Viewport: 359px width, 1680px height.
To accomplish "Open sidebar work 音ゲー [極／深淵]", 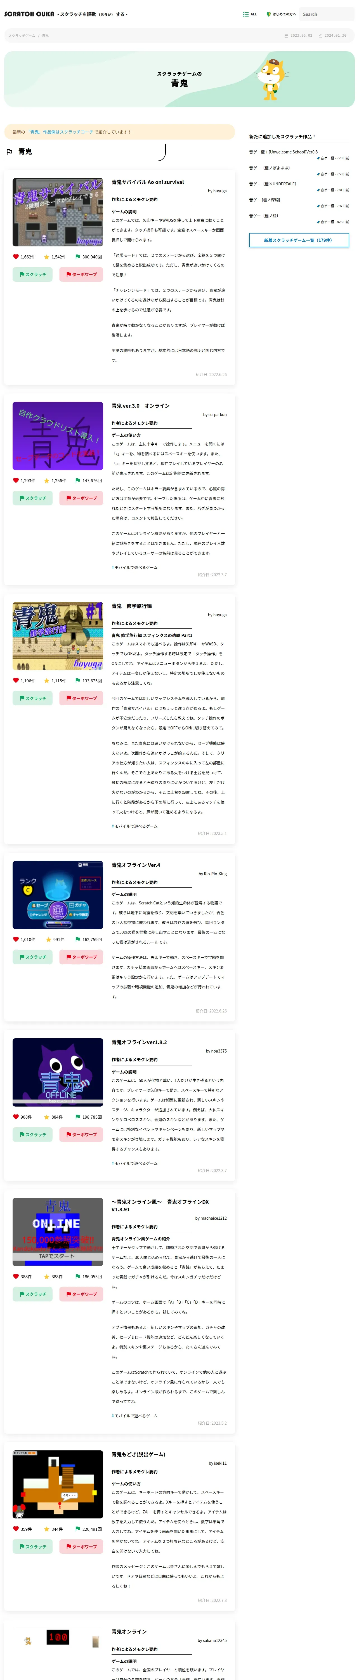I will click(264, 200).
